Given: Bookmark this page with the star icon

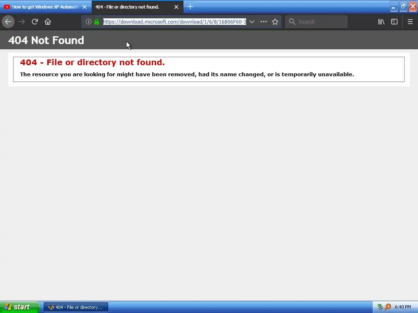Looking at the screenshot, I should click(275, 22).
